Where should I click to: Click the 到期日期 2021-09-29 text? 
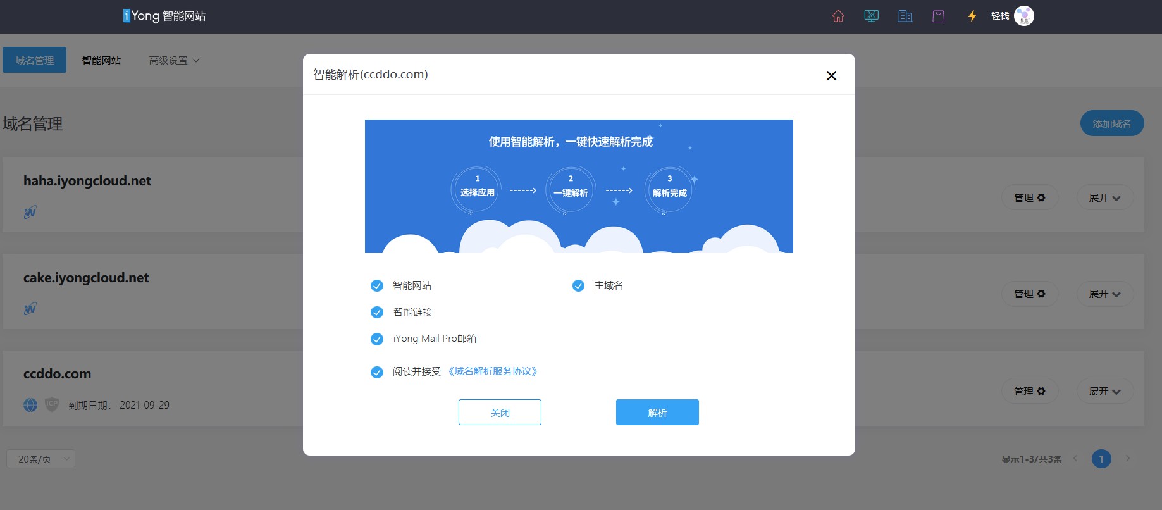pos(119,405)
